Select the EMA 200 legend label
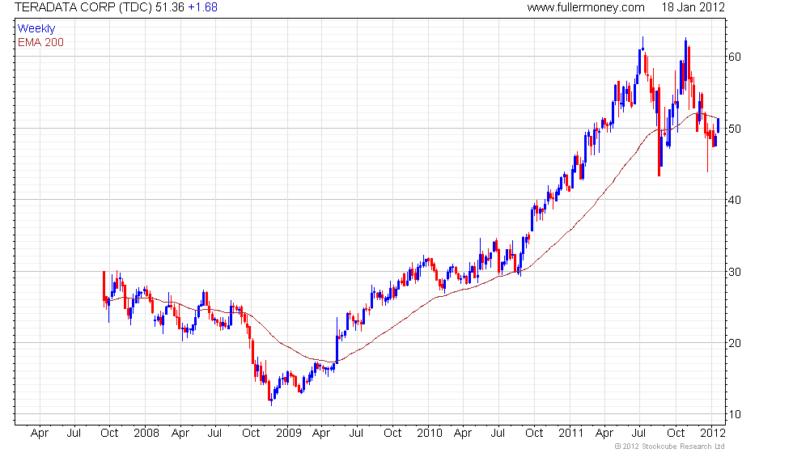 pos(40,42)
